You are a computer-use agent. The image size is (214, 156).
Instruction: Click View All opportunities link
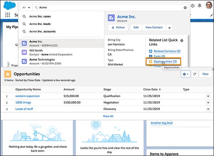pos(108,116)
